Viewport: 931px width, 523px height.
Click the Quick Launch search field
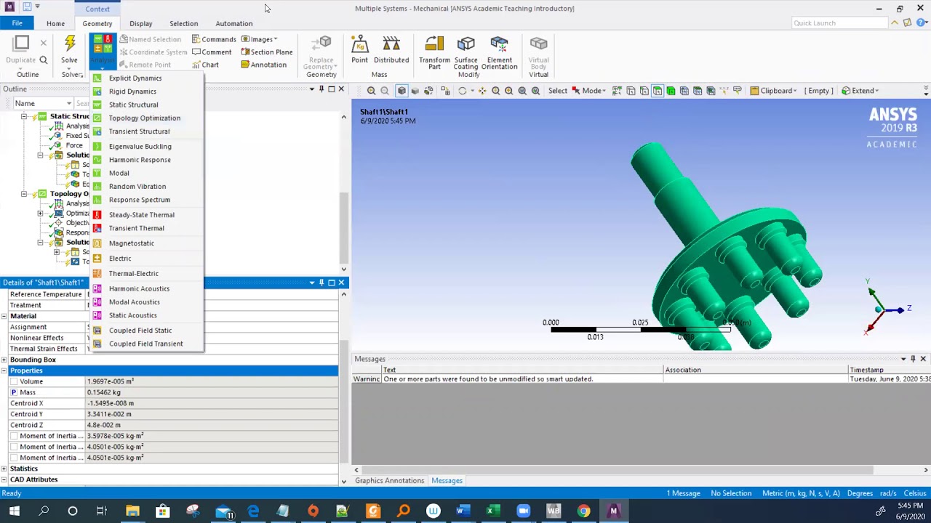tap(839, 23)
